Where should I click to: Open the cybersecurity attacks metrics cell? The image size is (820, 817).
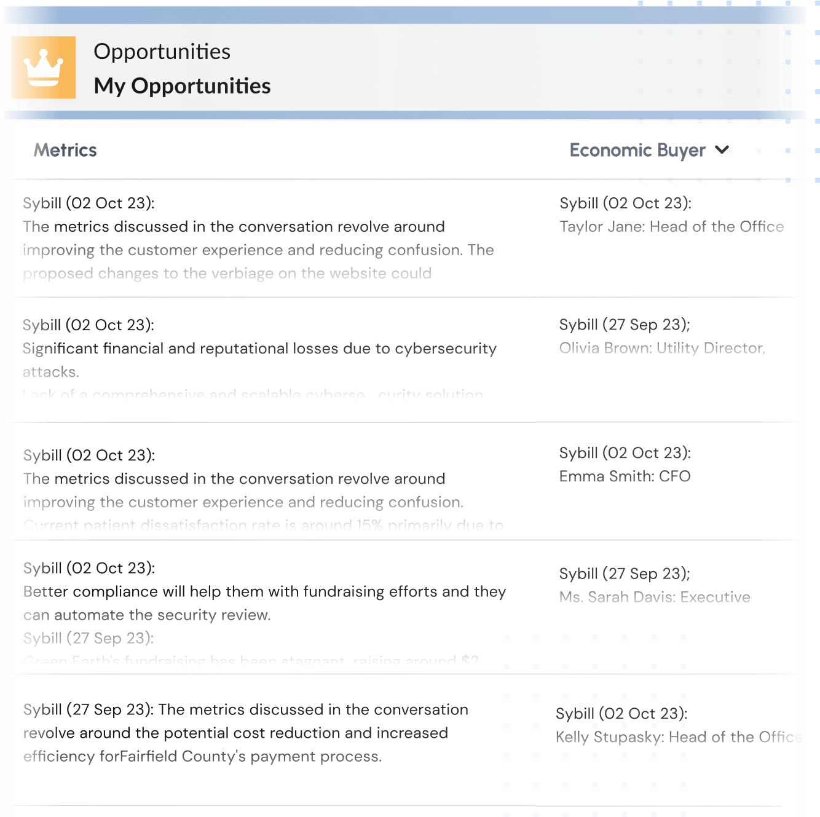point(259,360)
